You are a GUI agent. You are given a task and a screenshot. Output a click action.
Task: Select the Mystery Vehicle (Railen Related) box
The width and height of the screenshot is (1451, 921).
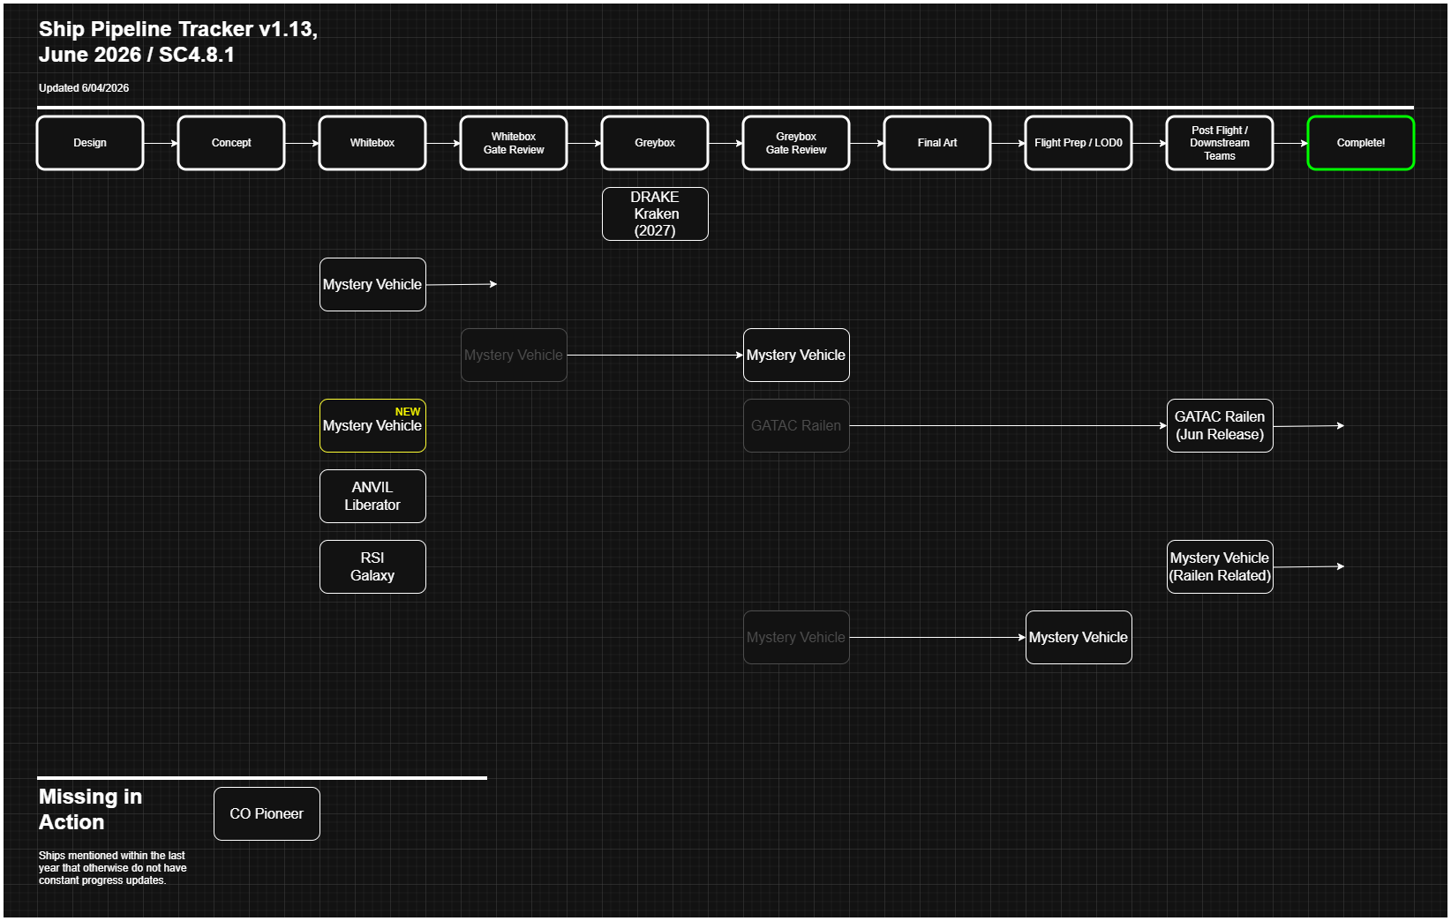pos(1220,566)
